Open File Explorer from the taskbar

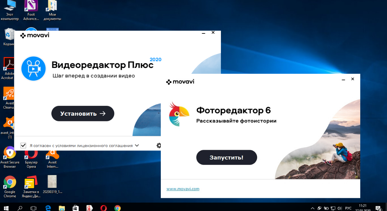click(x=62, y=208)
